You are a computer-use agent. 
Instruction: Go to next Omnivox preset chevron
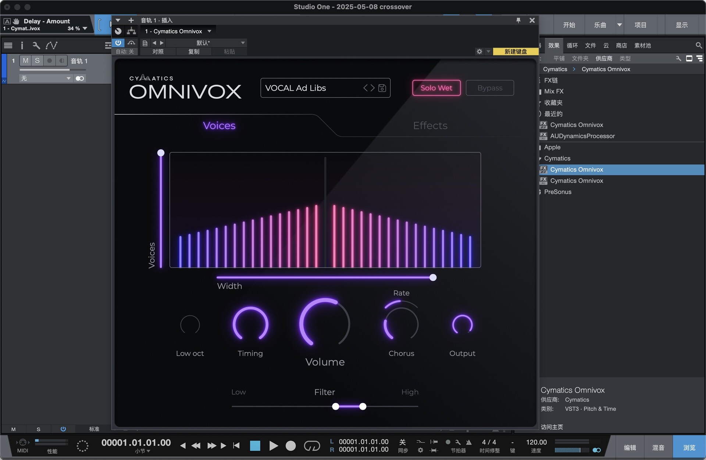pyautogui.click(x=372, y=88)
